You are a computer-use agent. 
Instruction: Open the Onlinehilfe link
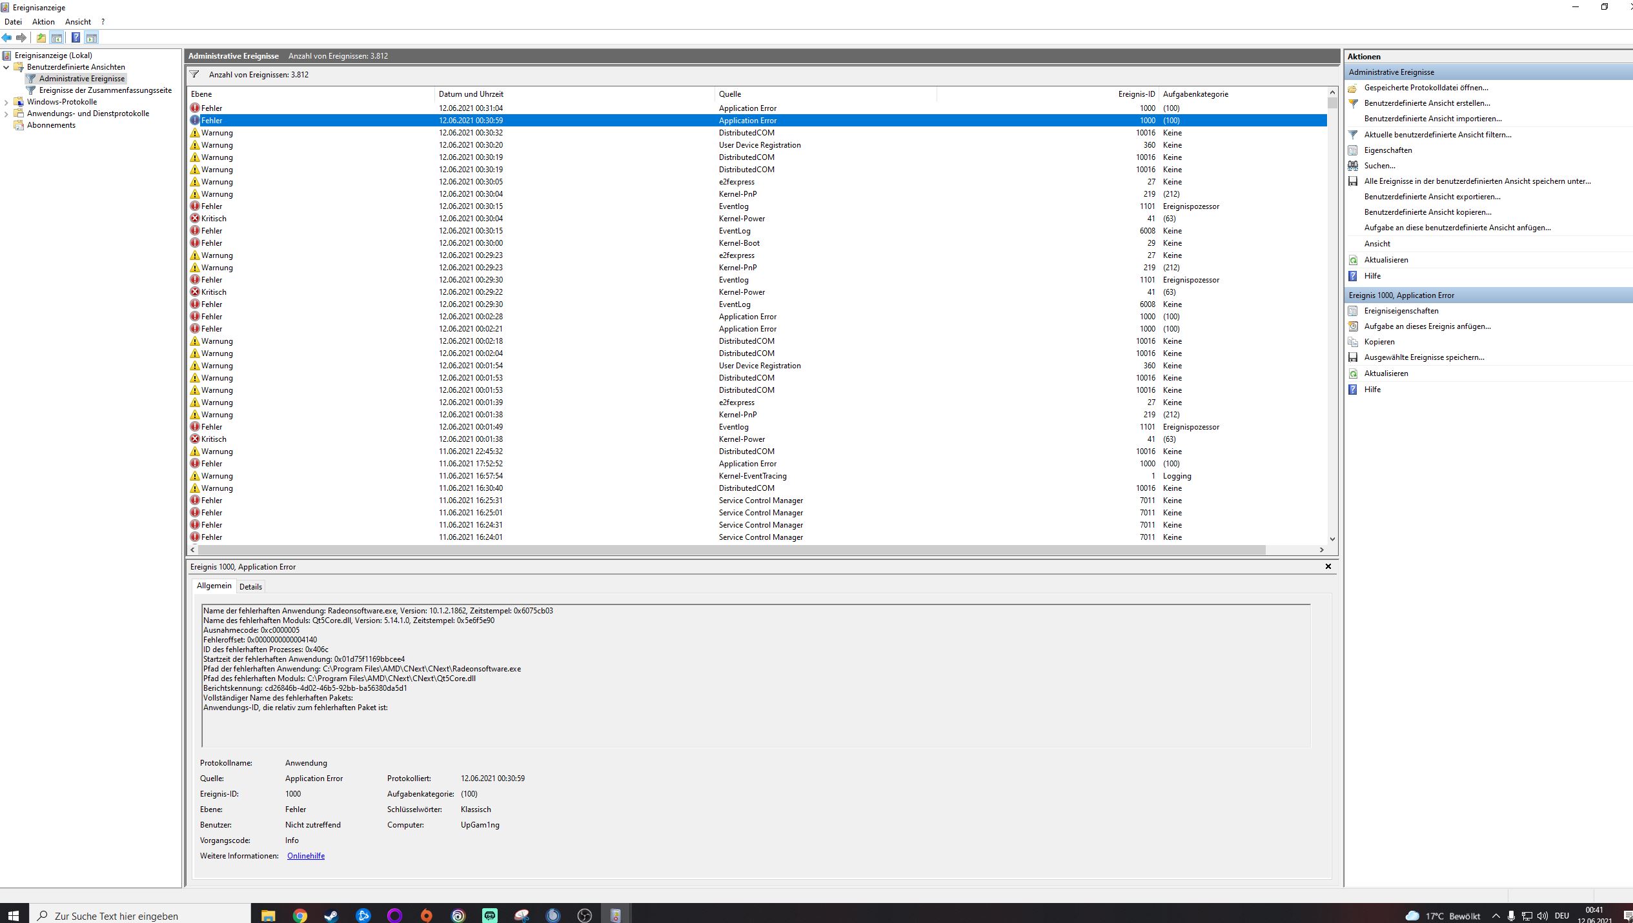pyautogui.click(x=305, y=856)
